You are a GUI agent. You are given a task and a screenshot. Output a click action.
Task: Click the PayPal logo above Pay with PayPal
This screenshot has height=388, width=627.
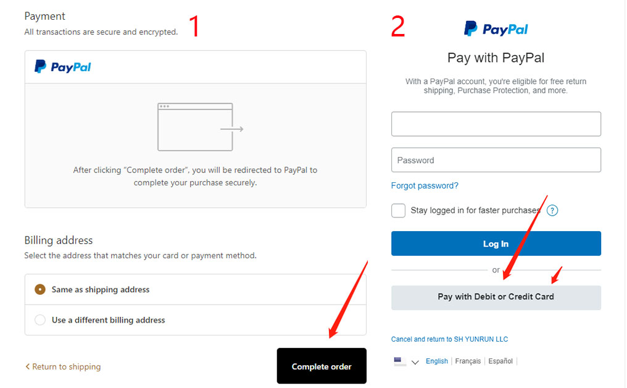(x=496, y=29)
